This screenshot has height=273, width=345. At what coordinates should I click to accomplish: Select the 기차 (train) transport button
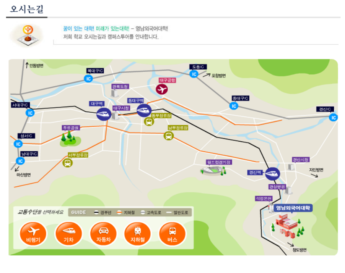pyautogui.click(x=68, y=234)
